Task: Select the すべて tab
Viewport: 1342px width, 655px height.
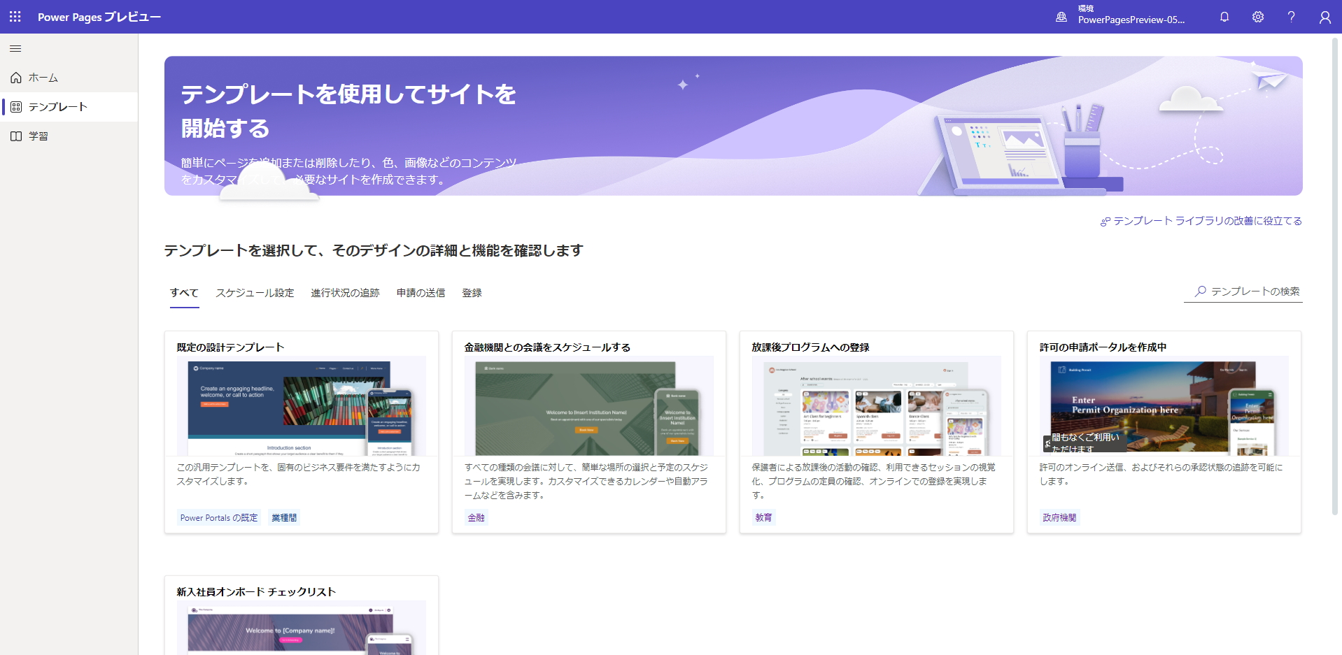Action: (184, 293)
